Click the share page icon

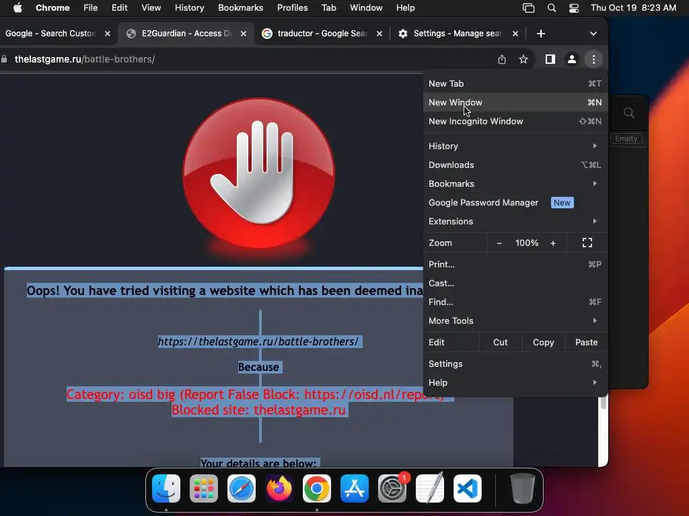point(502,59)
